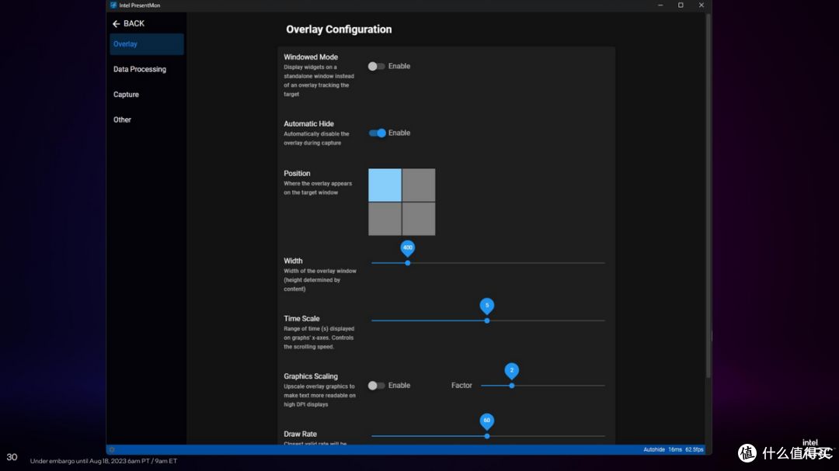This screenshot has width=839, height=471.
Task: Click the vertical scrollbar of settings window
Action: [708, 197]
